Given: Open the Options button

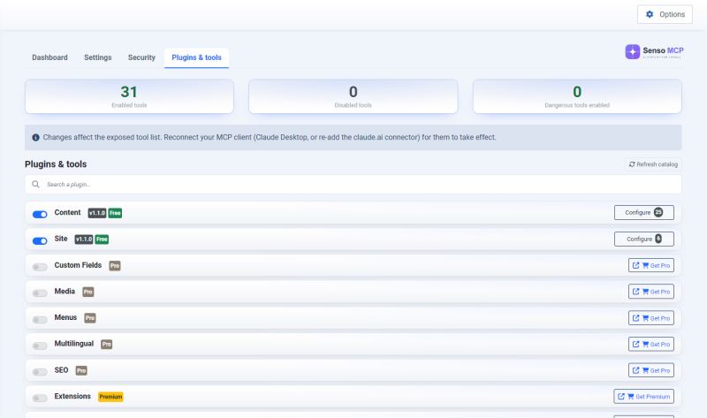Looking at the screenshot, I should [665, 14].
